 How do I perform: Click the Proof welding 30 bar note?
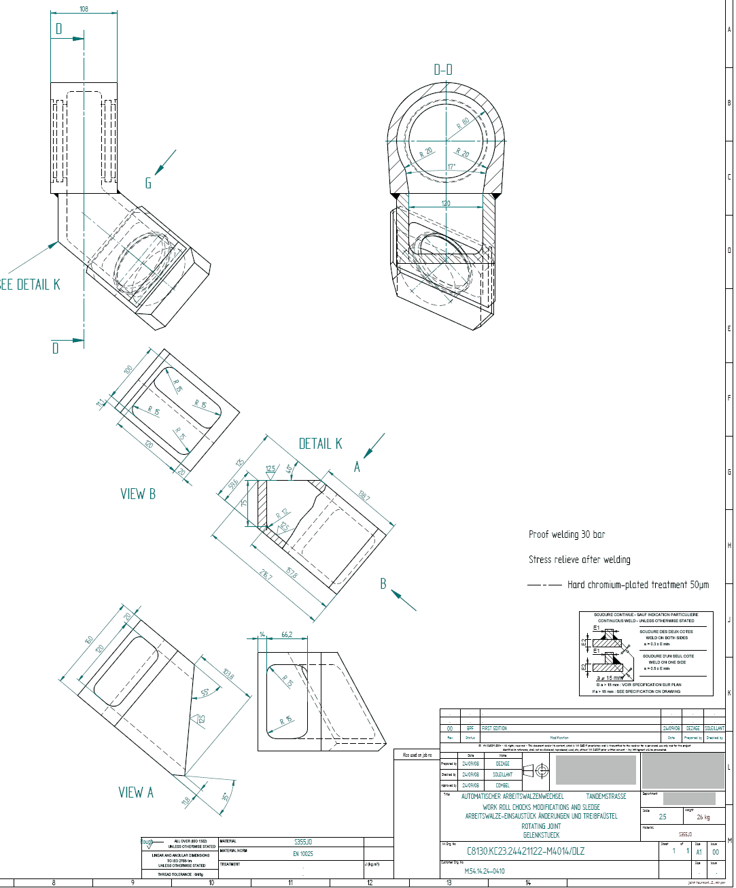tap(567, 534)
